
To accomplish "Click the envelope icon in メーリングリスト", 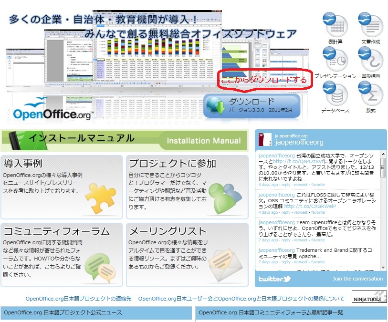I will tap(226, 266).
